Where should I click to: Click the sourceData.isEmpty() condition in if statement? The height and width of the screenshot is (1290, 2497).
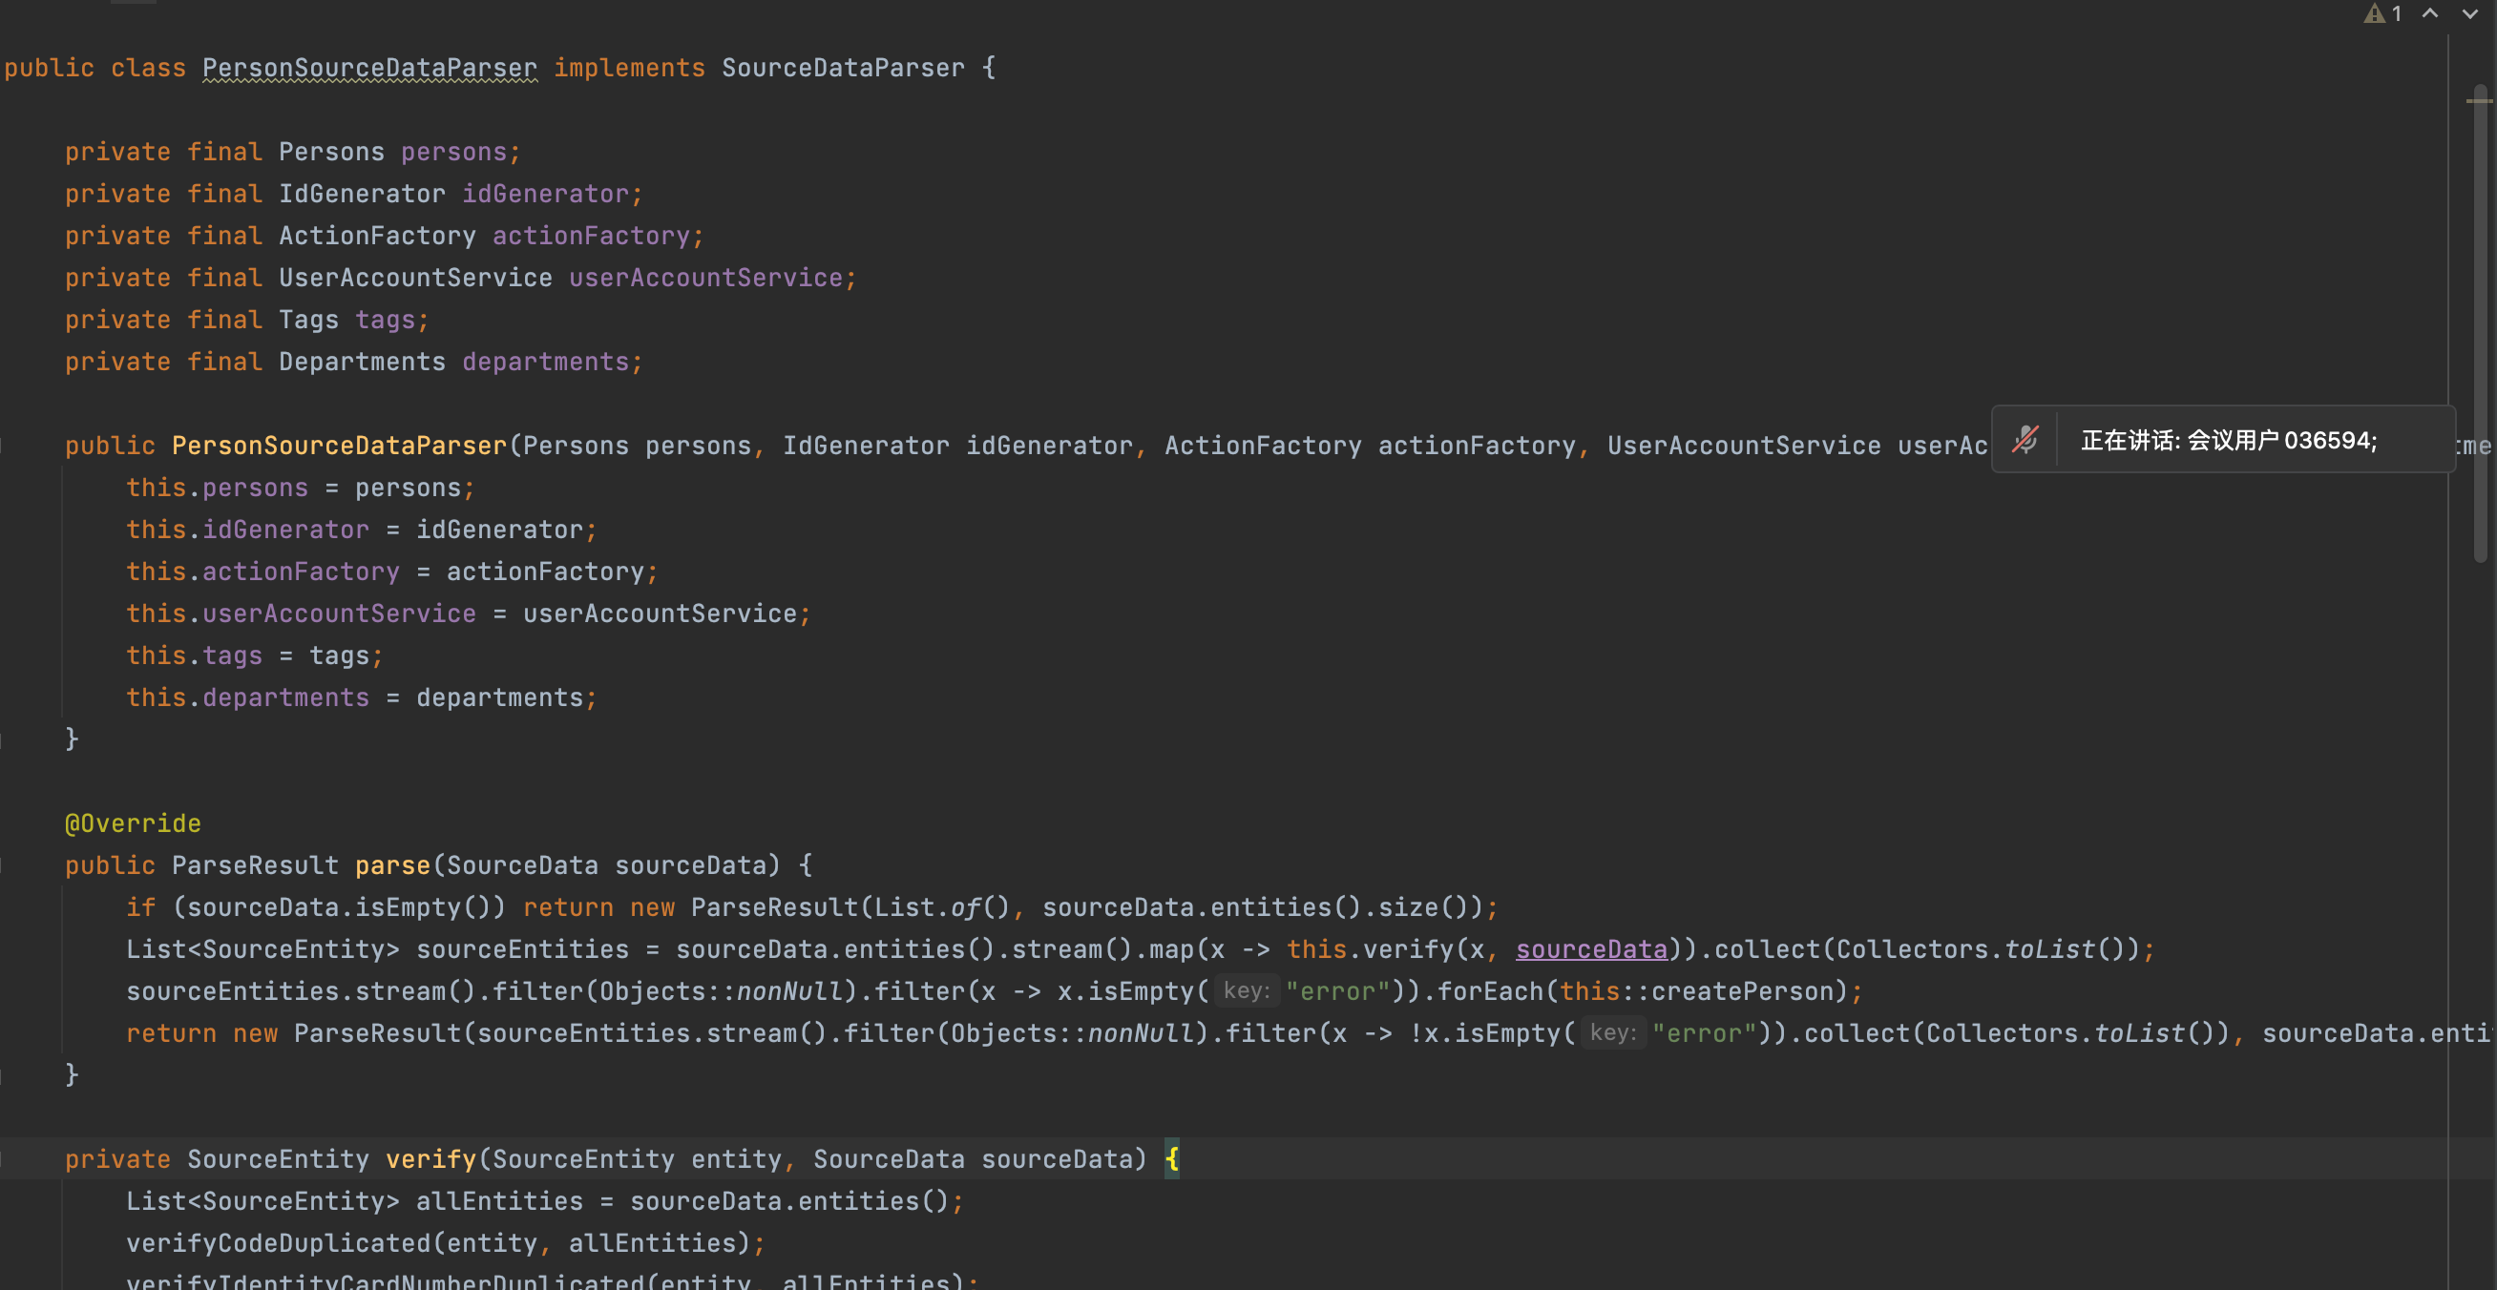coord(338,908)
